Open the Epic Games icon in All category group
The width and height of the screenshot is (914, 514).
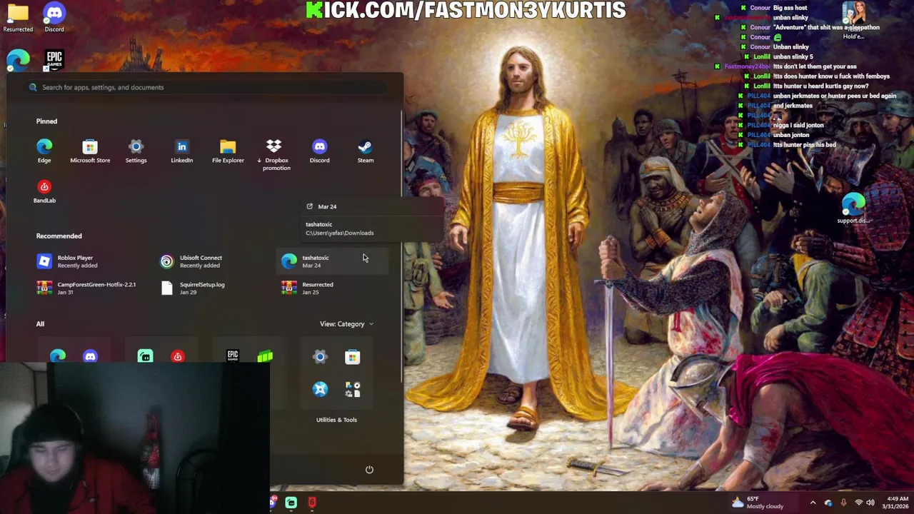coord(233,356)
